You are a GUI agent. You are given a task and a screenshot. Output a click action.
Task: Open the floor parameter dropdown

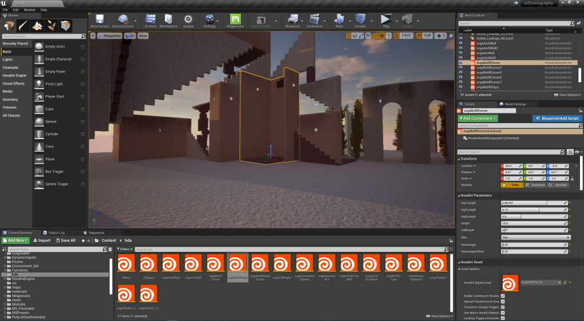click(535, 237)
